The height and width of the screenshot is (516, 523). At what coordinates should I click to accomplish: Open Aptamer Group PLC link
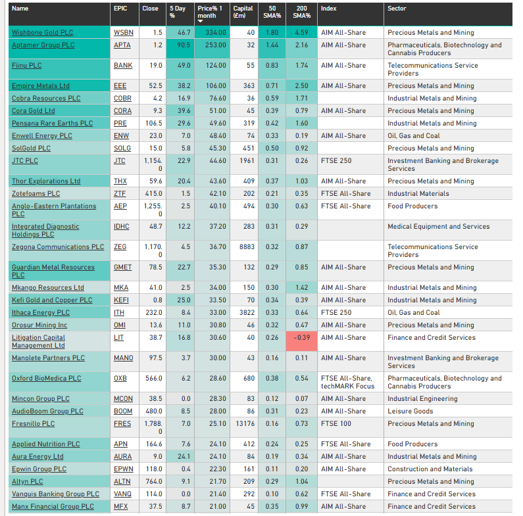[43, 45]
